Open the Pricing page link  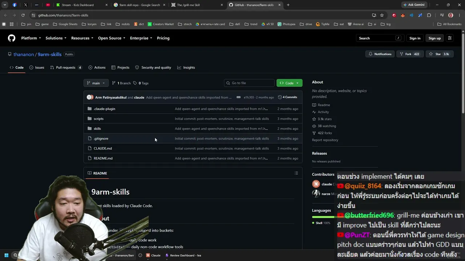click(x=163, y=38)
